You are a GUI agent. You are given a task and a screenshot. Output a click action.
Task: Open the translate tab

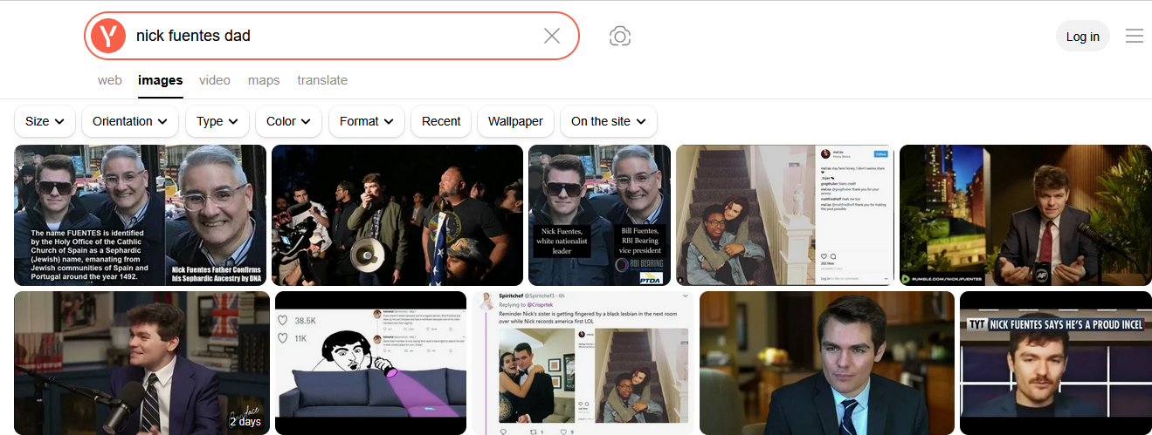pyautogui.click(x=322, y=80)
